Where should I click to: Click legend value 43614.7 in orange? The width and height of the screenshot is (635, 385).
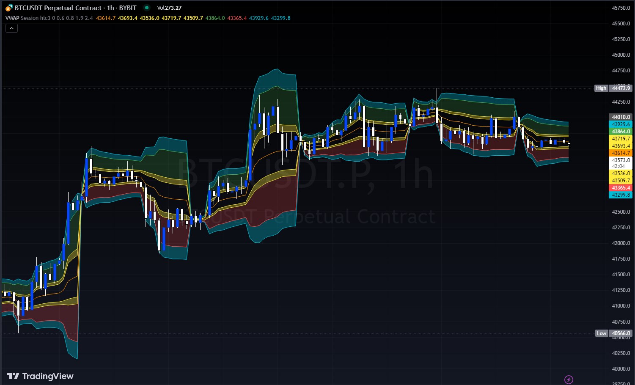106,18
